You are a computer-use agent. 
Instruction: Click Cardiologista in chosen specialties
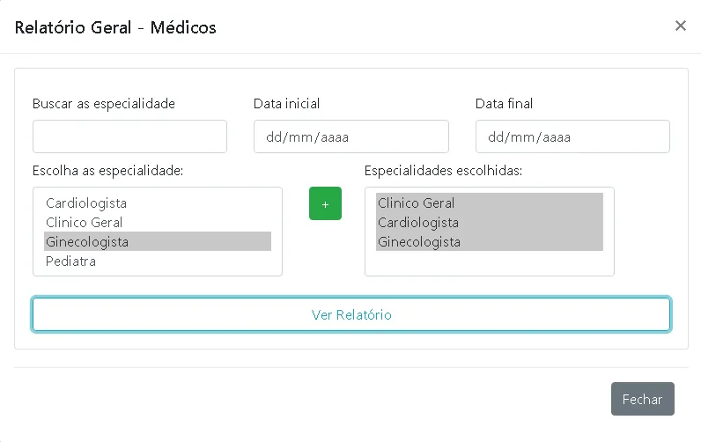coord(418,223)
